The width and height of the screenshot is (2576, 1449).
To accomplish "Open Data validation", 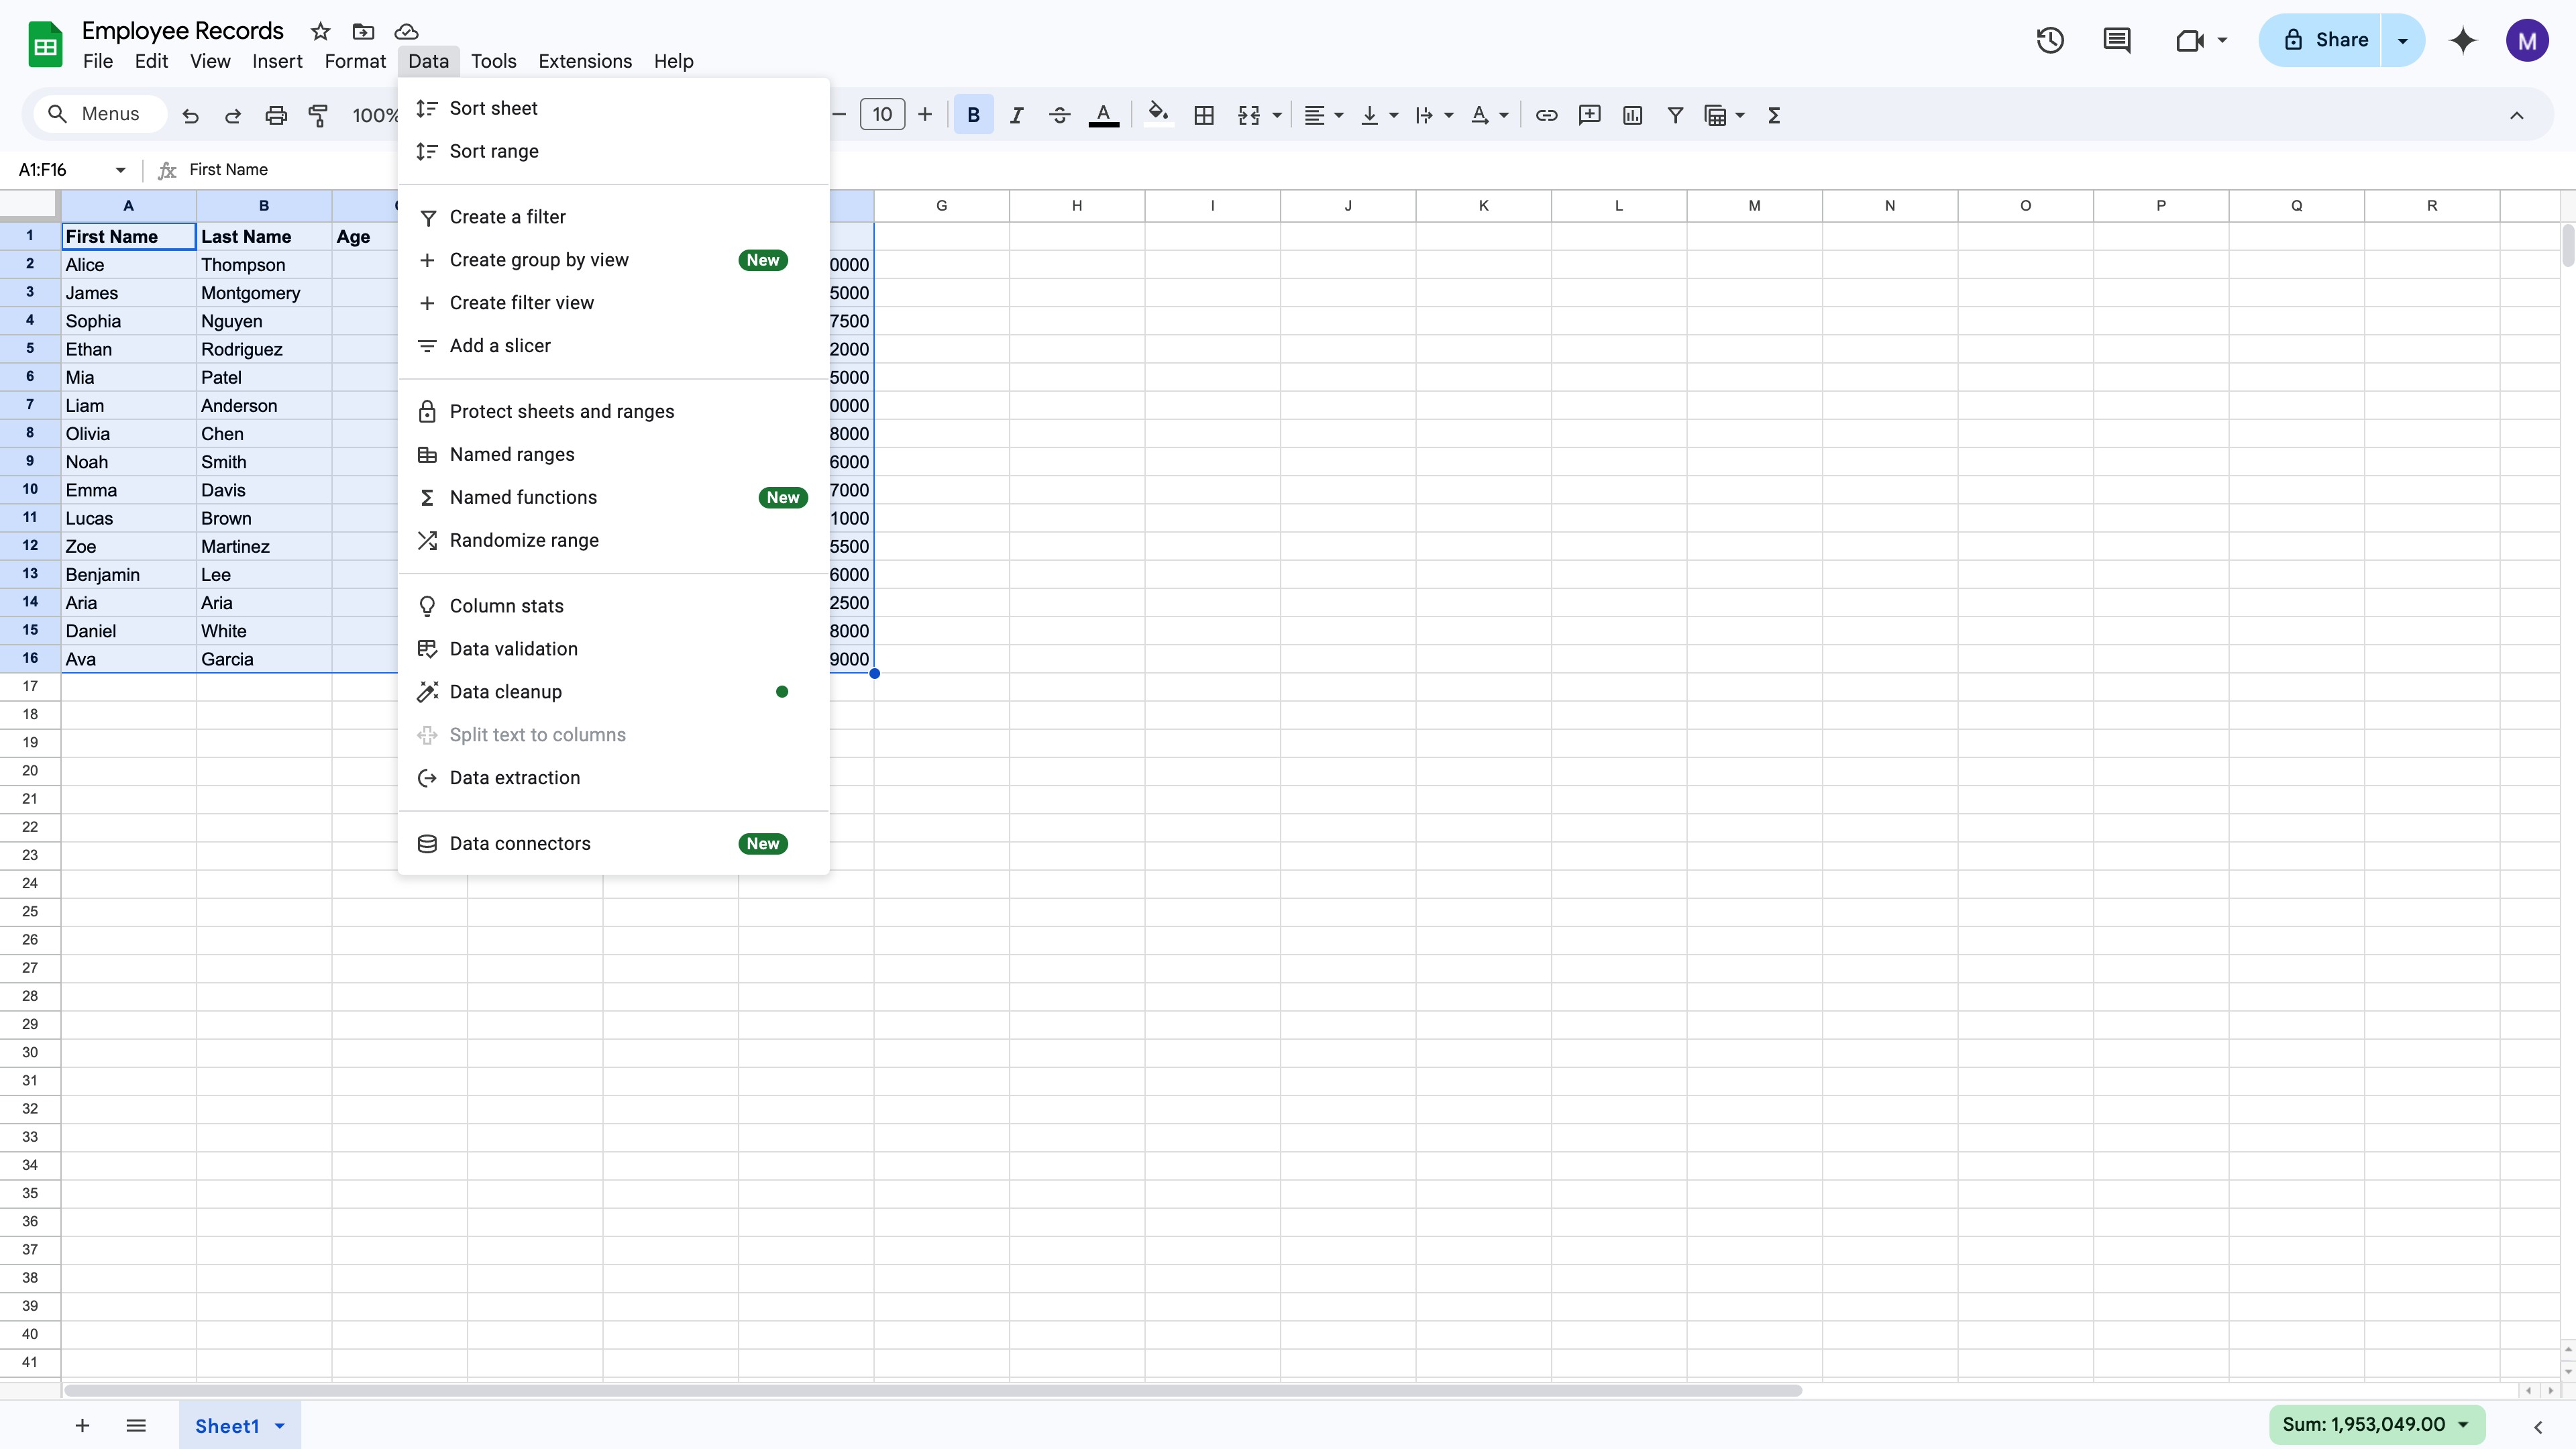I will [613, 649].
